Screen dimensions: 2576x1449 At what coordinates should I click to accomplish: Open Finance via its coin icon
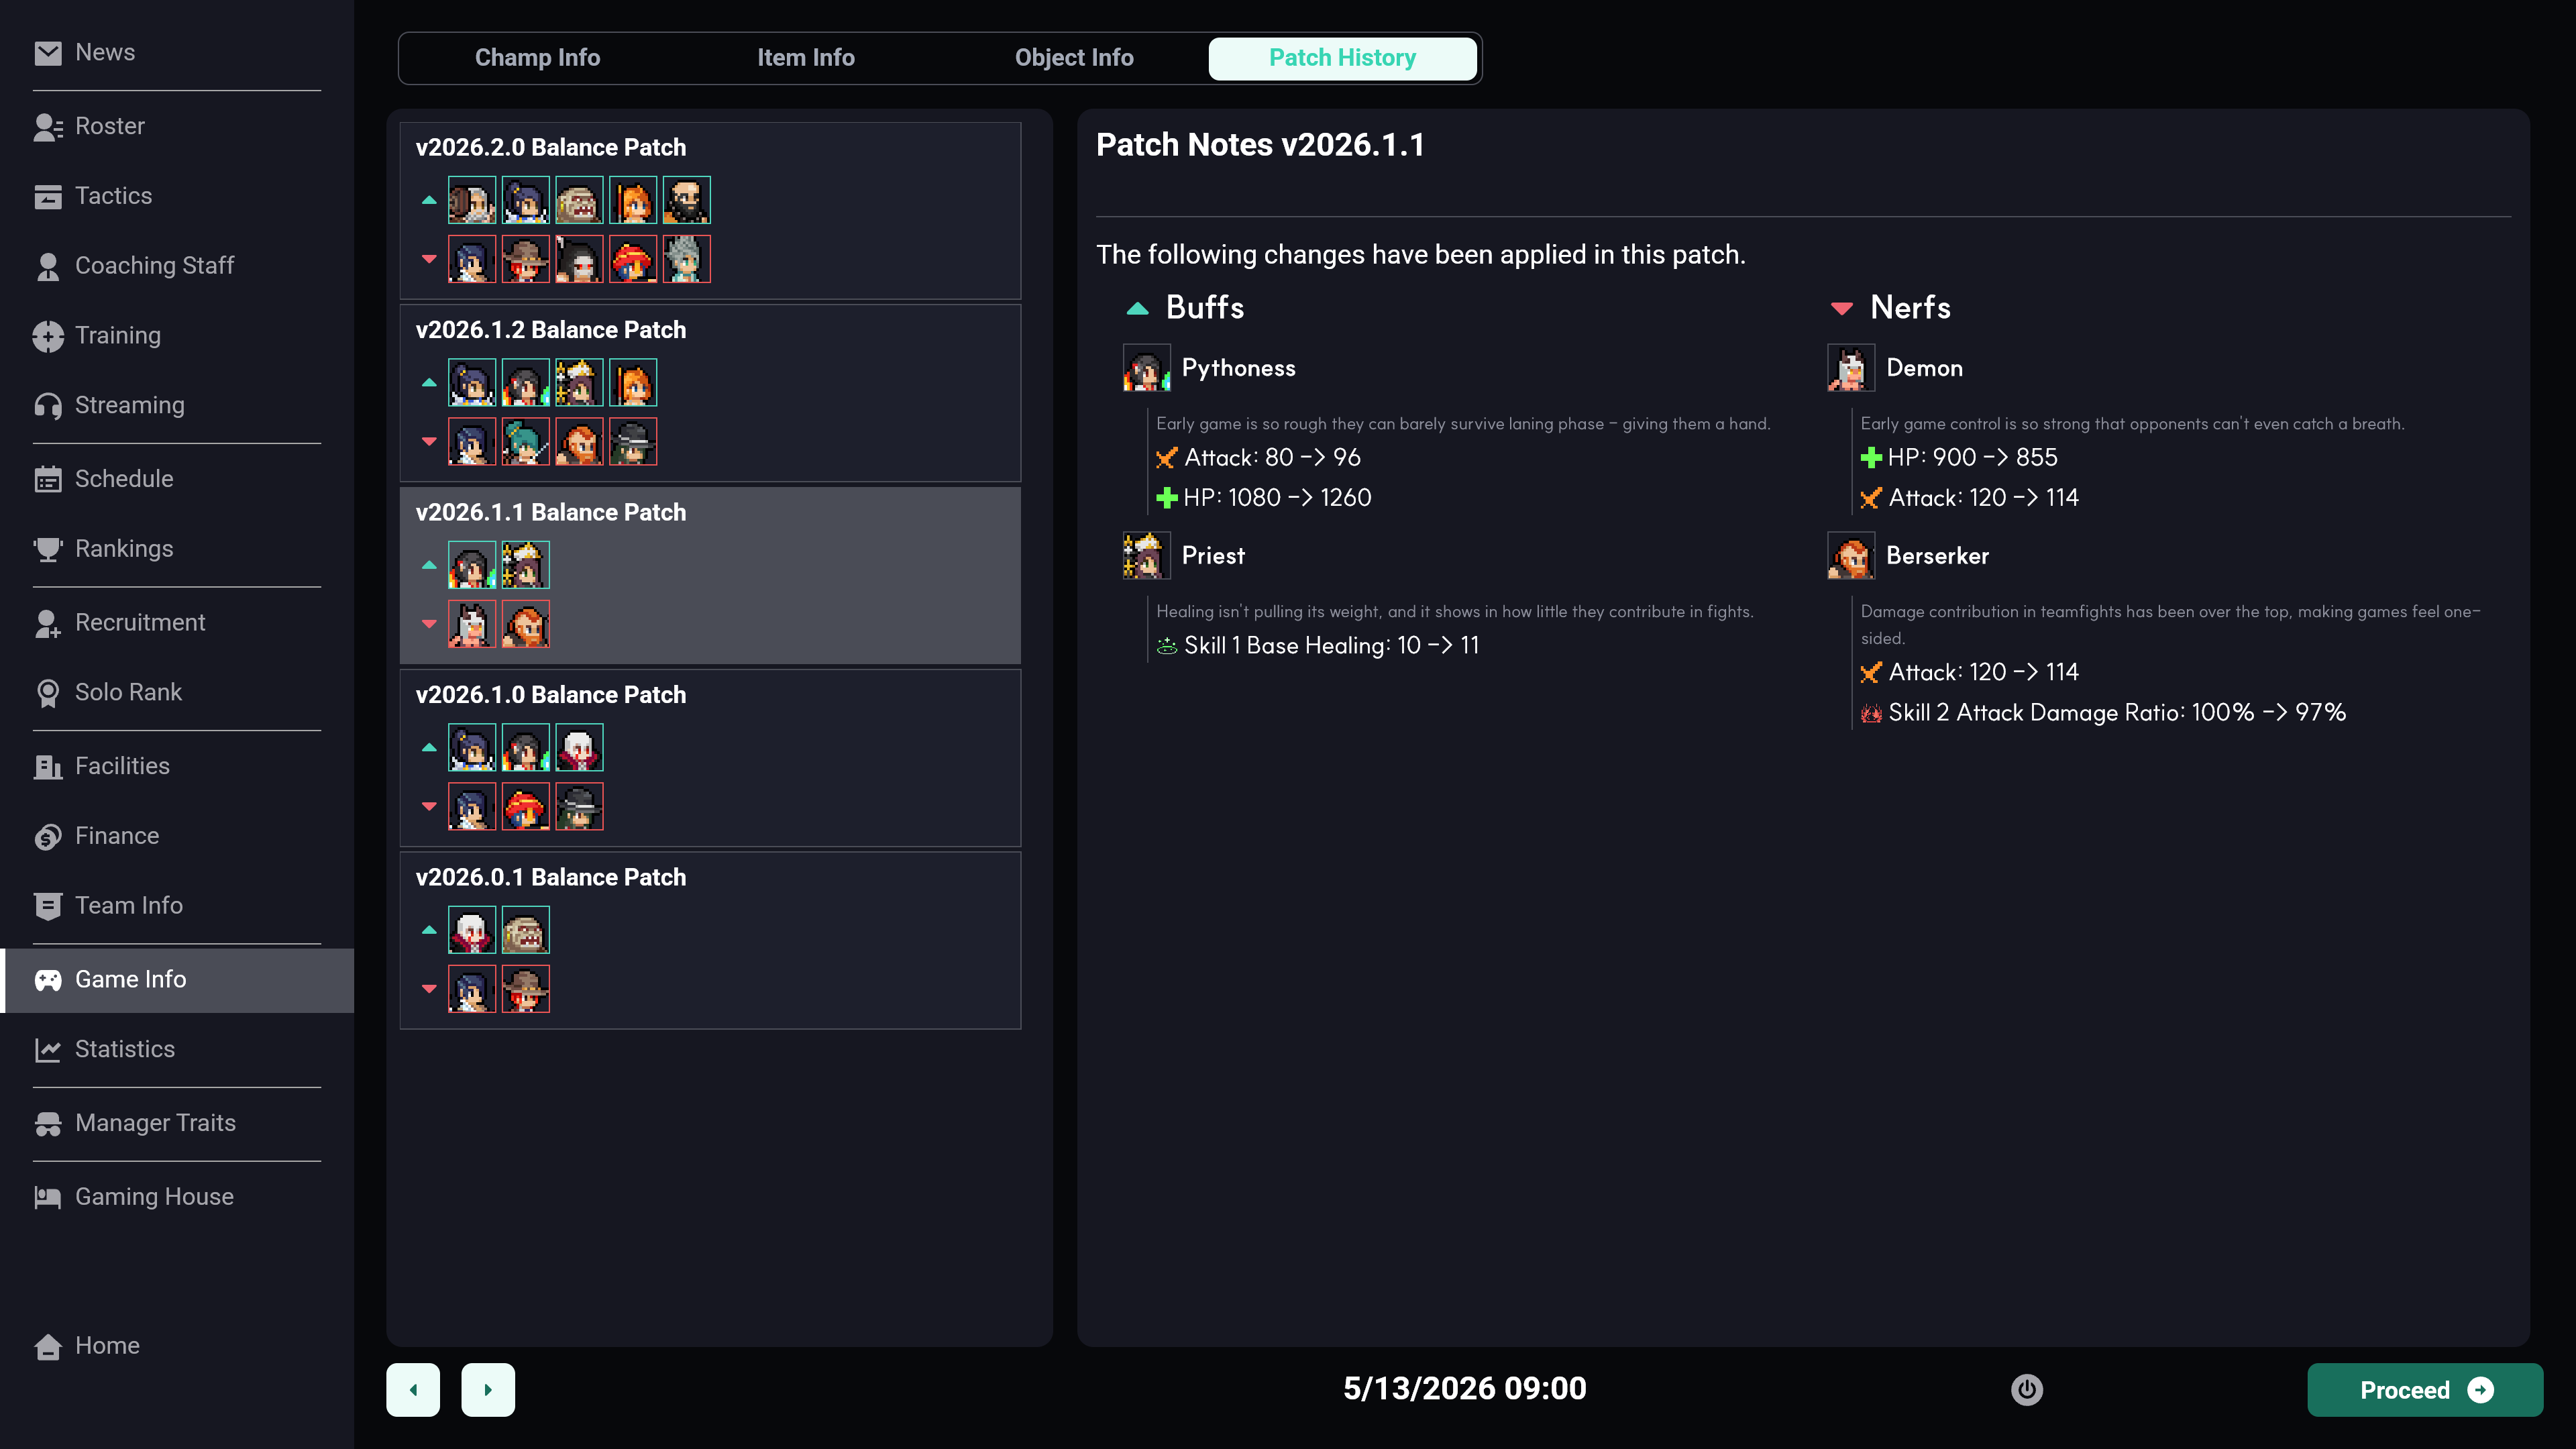pyautogui.click(x=47, y=836)
